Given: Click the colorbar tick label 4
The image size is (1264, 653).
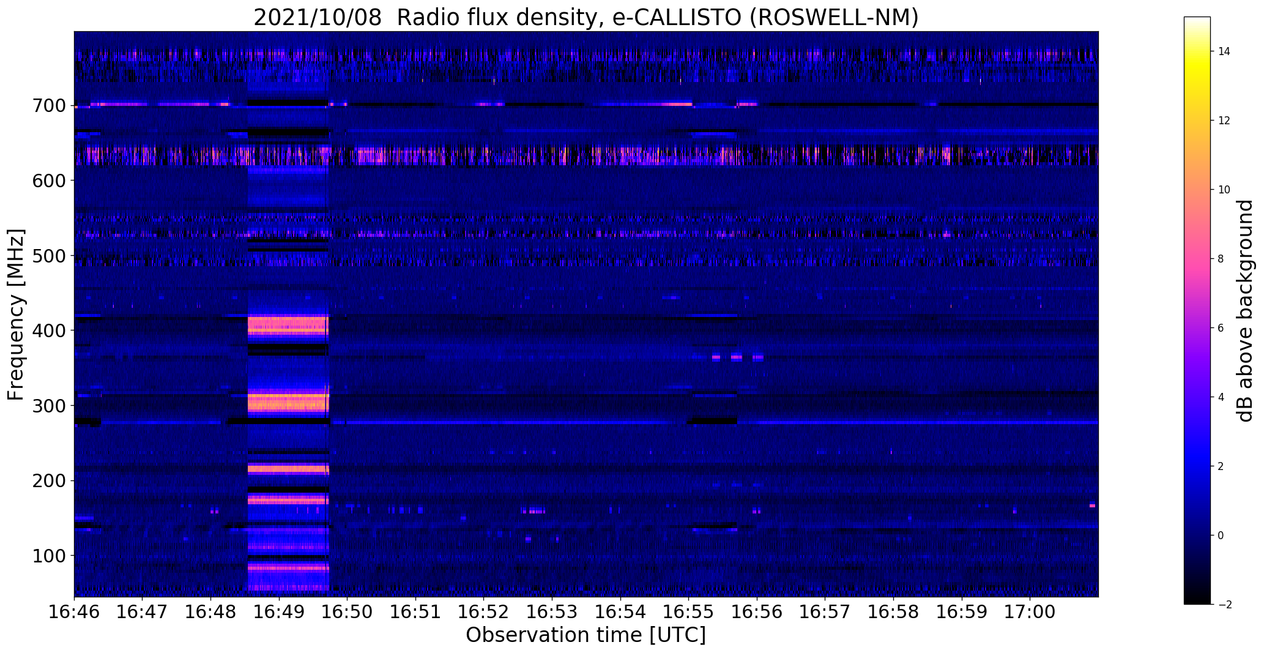Looking at the screenshot, I should click(x=1221, y=397).
